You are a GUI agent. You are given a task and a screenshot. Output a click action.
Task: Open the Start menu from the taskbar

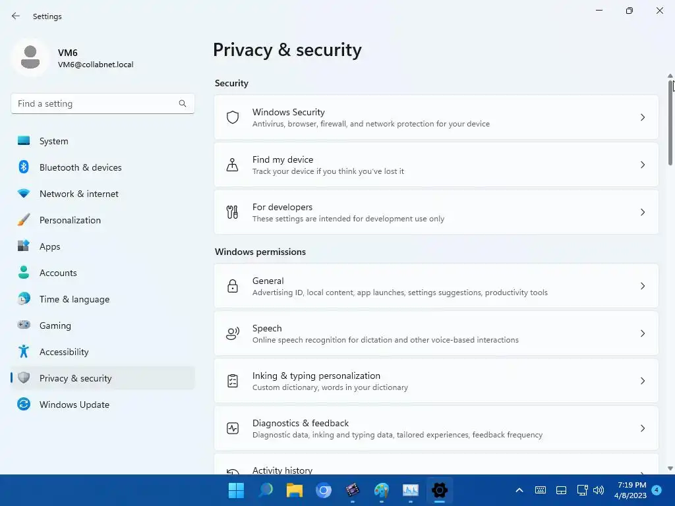(x=236, y=490)
